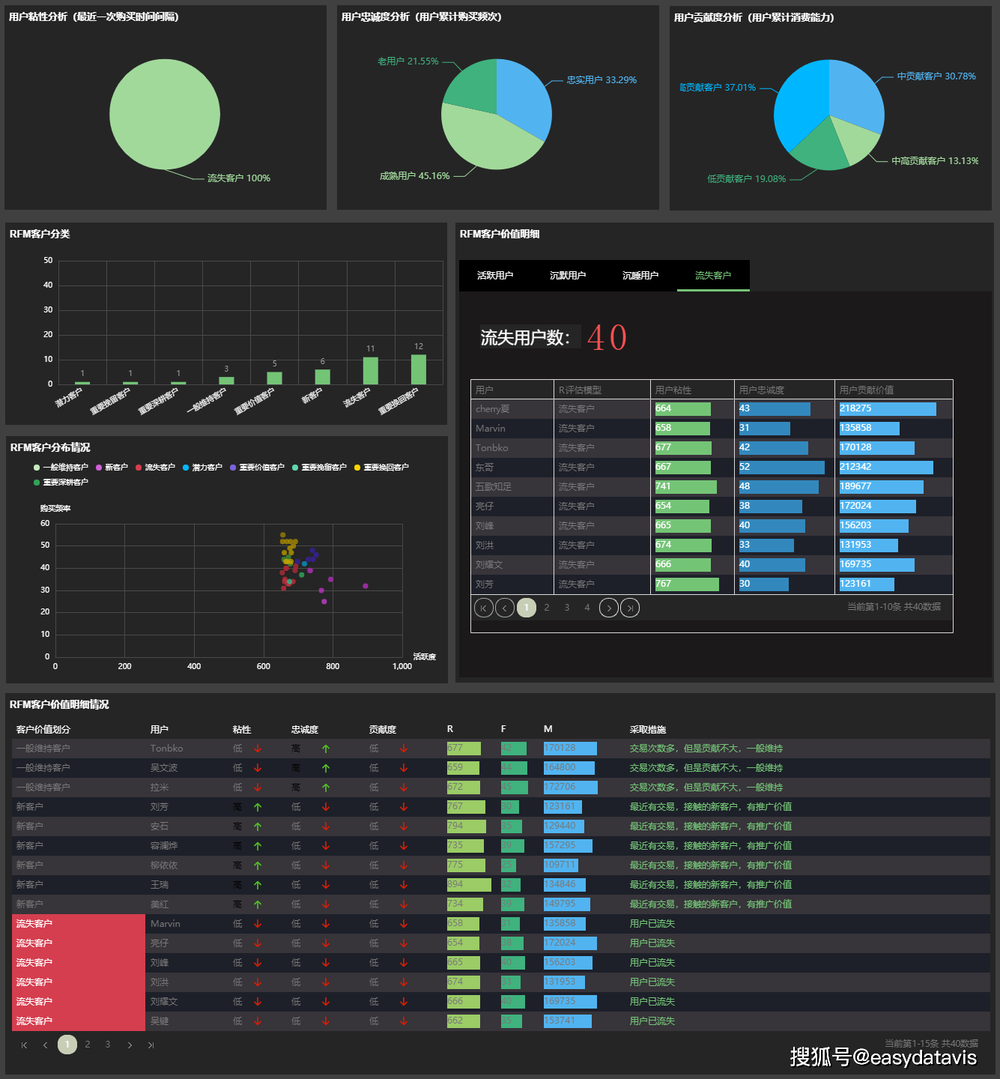1000x1079 pixels.
Task: Click the 老用户 21.55% pie slice
Action: [x=474, y=88]
